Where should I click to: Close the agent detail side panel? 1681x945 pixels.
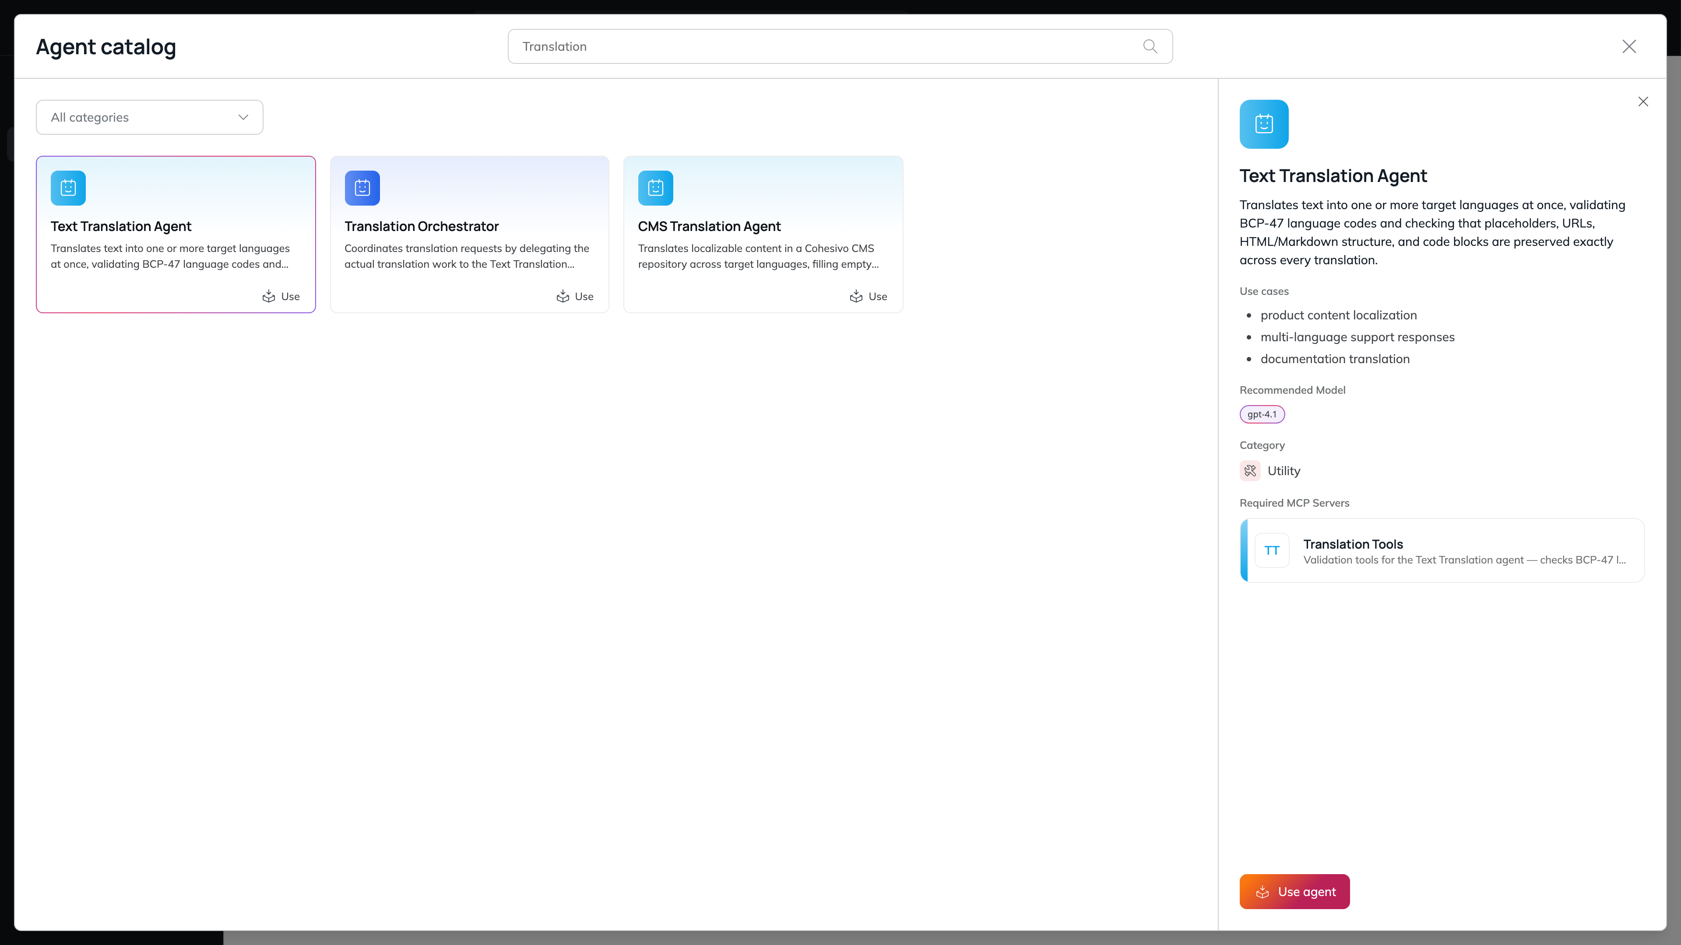tap(1643, 101)
